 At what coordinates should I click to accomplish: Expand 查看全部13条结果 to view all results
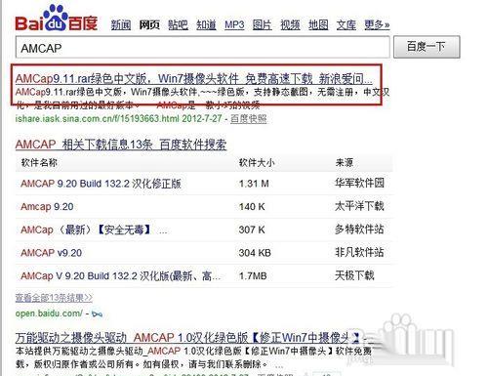54,298
